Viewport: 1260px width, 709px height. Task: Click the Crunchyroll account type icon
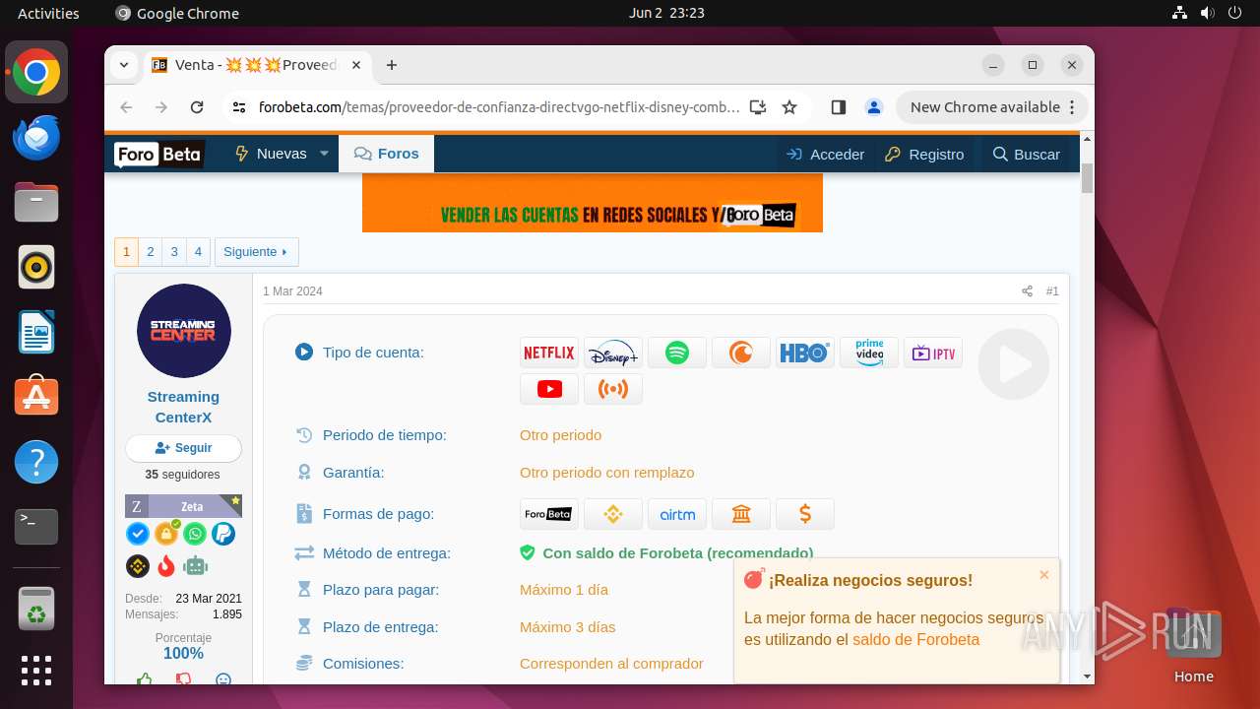pos(741,353)
